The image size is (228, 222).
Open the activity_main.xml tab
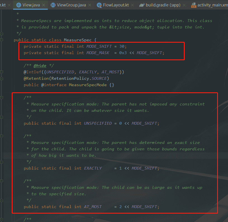tap(209, 5)
